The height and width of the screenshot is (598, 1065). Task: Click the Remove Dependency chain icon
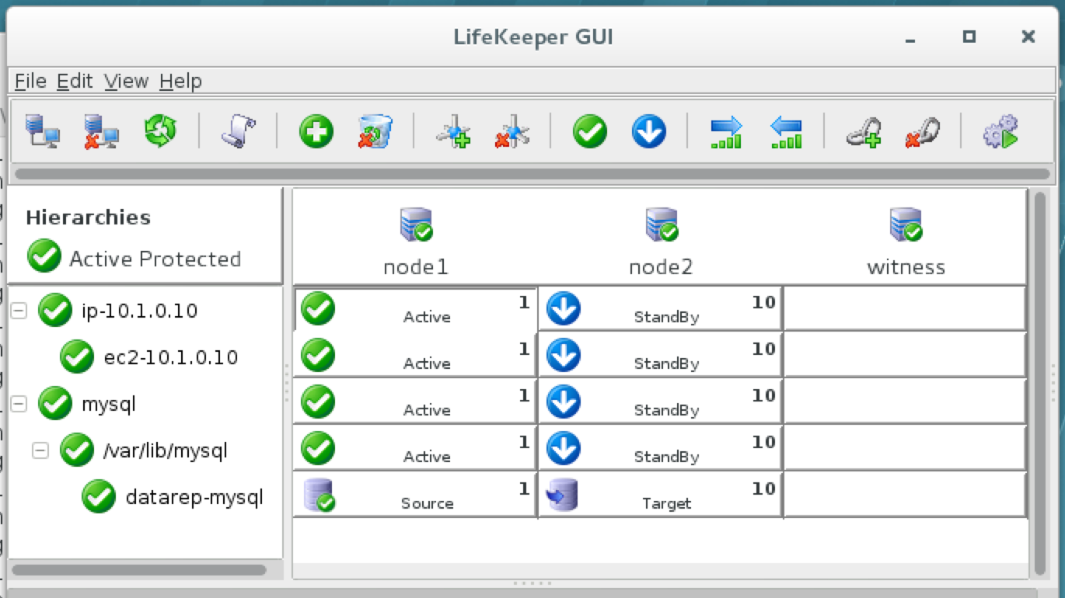coord(923,131)
